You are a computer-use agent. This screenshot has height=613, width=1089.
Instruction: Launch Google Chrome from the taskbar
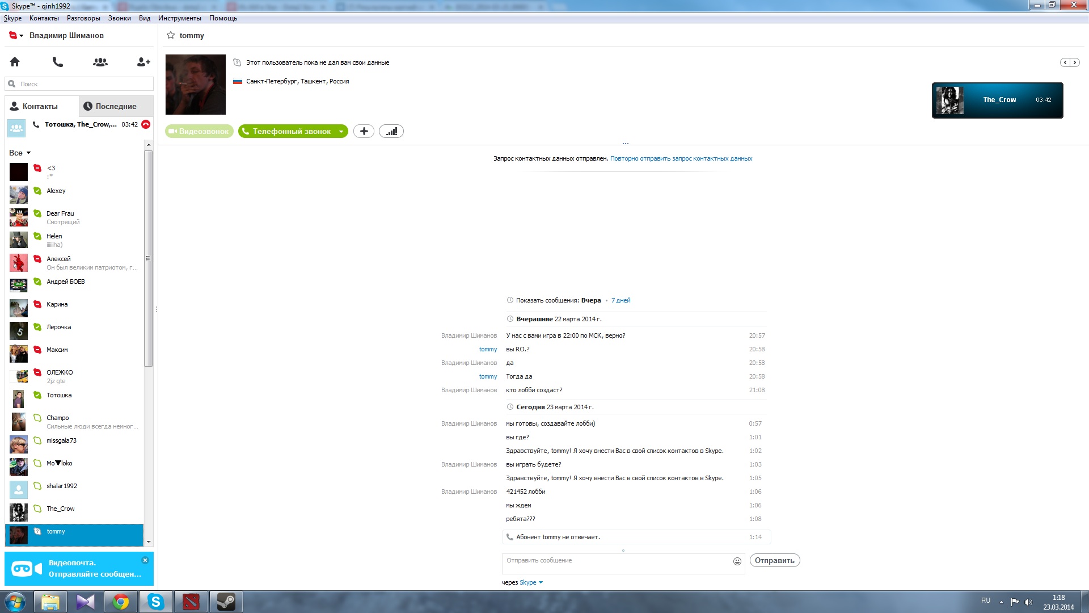(121, 602)
